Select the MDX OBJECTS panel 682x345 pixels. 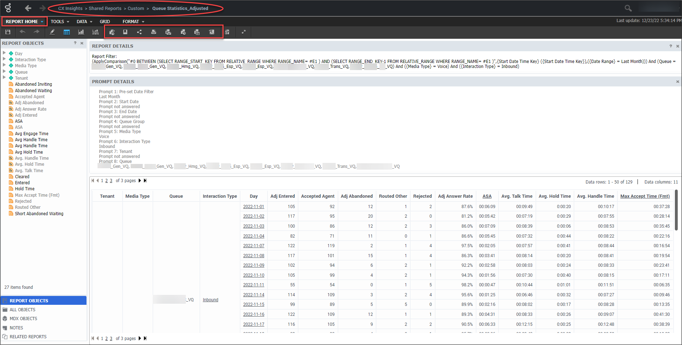coord(23,319)
